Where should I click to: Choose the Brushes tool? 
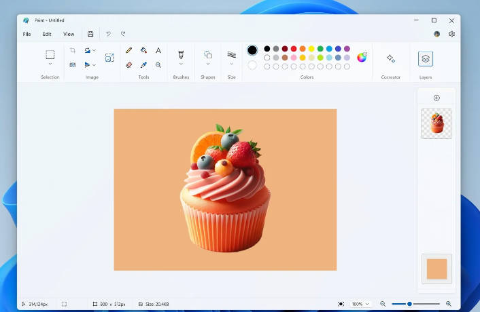[x=181, y=55]
